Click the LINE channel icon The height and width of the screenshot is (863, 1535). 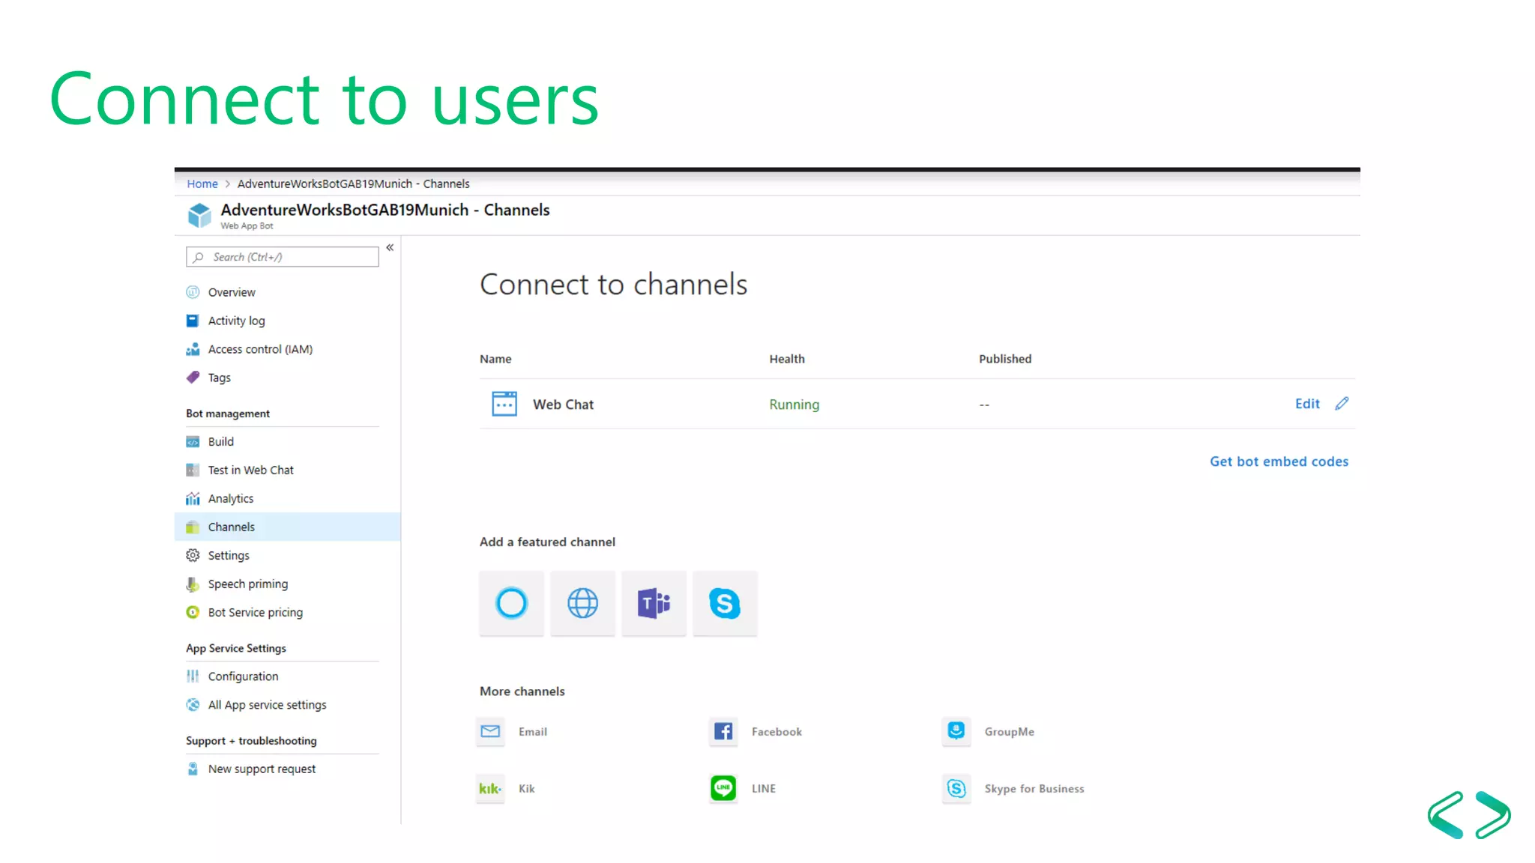[723, 788]
